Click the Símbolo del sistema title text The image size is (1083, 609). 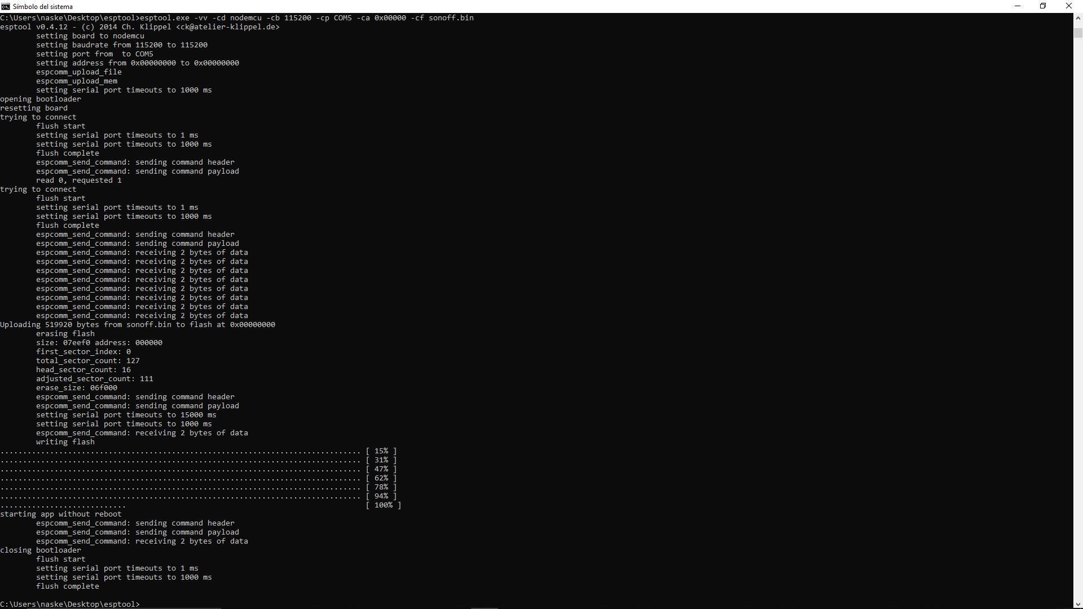pos(43,7)
